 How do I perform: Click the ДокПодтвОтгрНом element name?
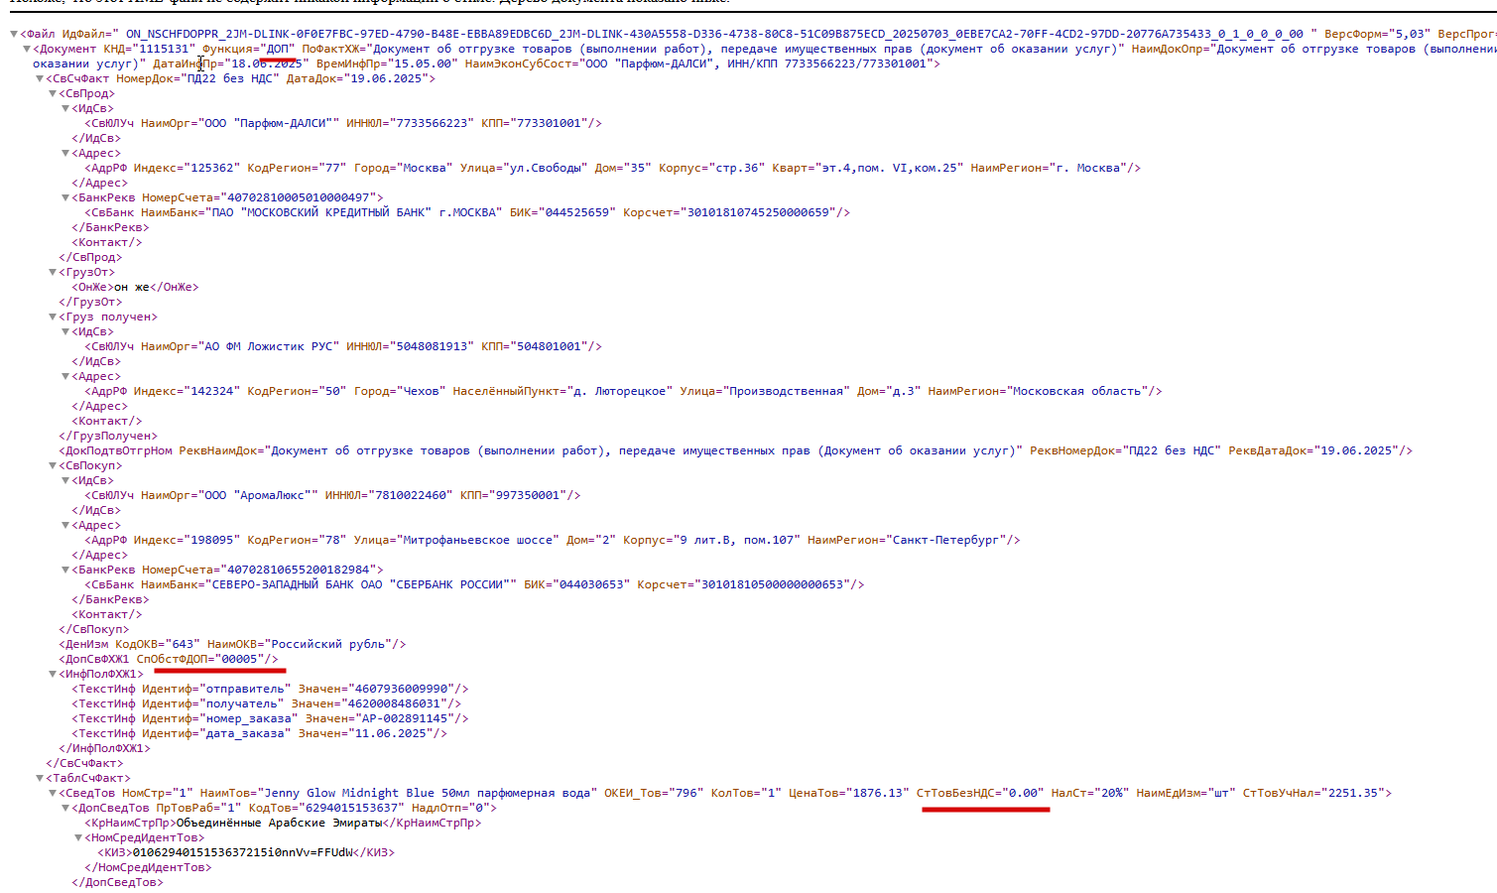click(x=119, y=450)
